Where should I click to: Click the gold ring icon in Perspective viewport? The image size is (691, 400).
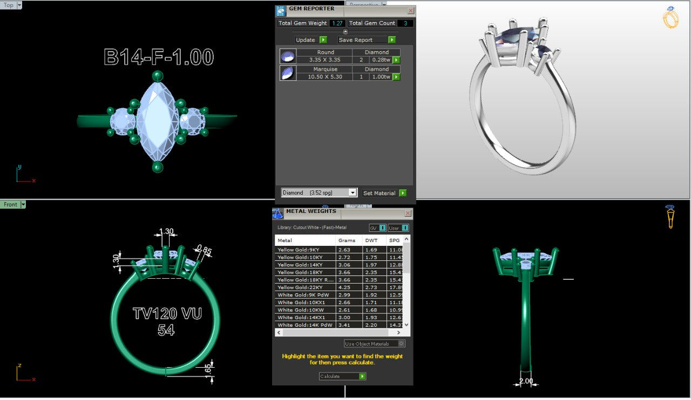670,18
